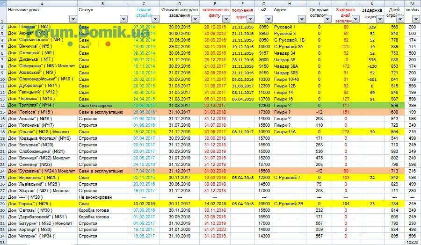Click cell Дом "Дерибасовскій" ( №31 )

point(42,217)
